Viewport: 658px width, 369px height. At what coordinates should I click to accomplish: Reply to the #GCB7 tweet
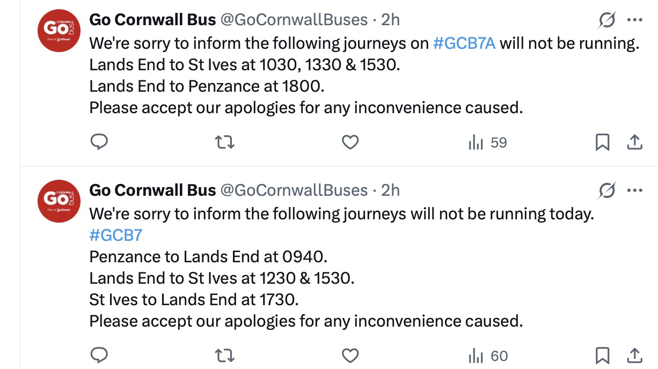coord(99,355)
